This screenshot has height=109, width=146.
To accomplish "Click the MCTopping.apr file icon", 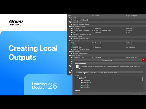I will tap(81, 88).
